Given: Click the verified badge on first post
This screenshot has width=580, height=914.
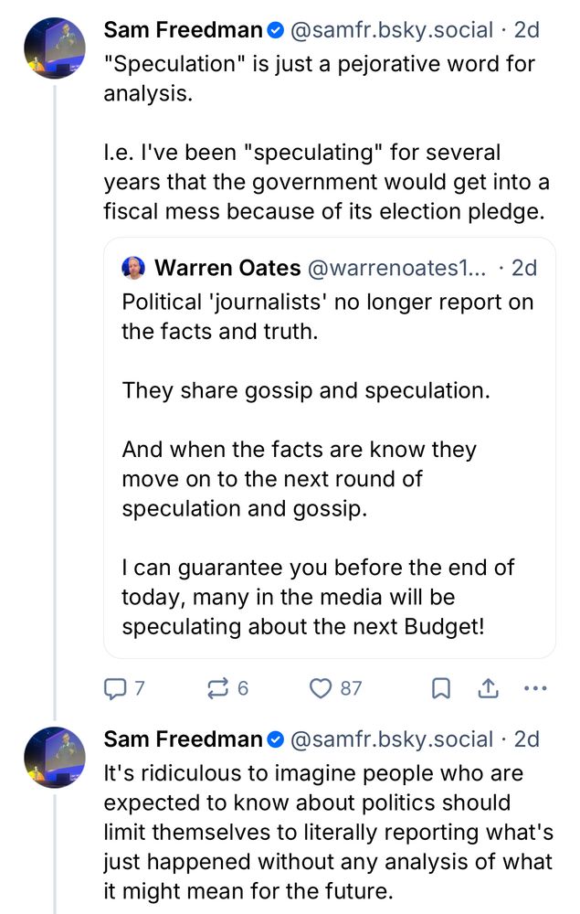Looking at the screenshot, I should (275, 30).
